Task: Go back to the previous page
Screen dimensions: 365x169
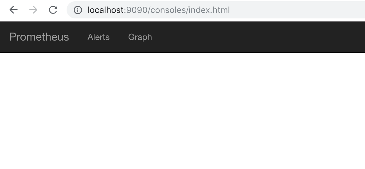Action: pyautogui.click(x=13, y=10)
